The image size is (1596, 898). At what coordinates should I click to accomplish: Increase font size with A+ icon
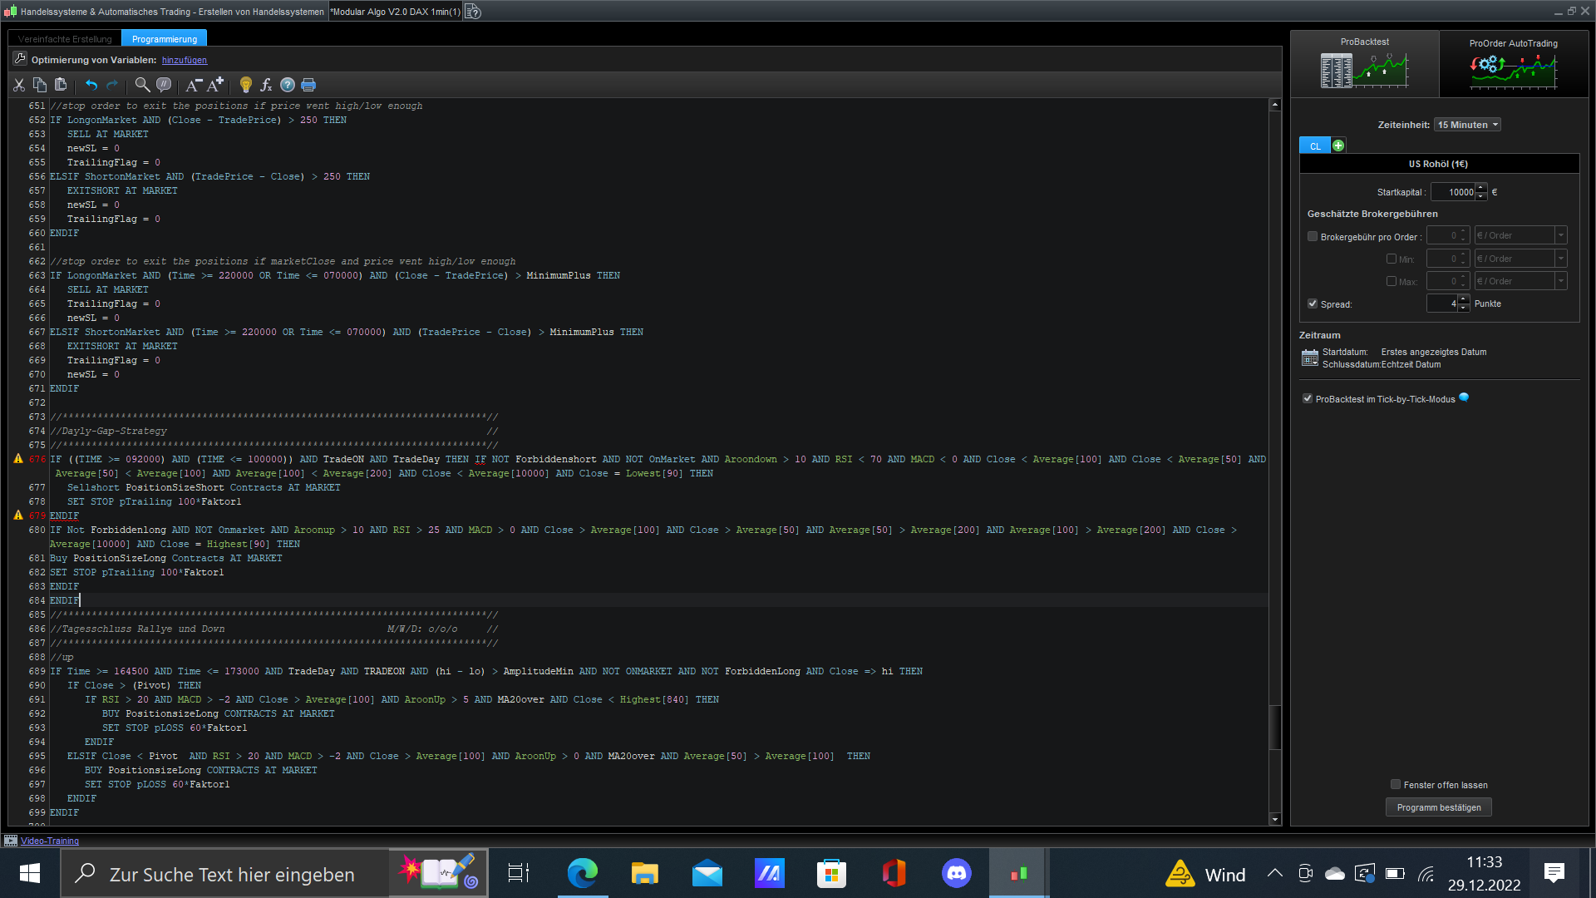tap(215, 85)
